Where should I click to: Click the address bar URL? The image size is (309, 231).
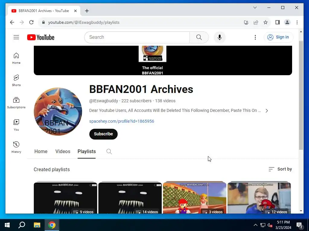(x=84, y=22)
